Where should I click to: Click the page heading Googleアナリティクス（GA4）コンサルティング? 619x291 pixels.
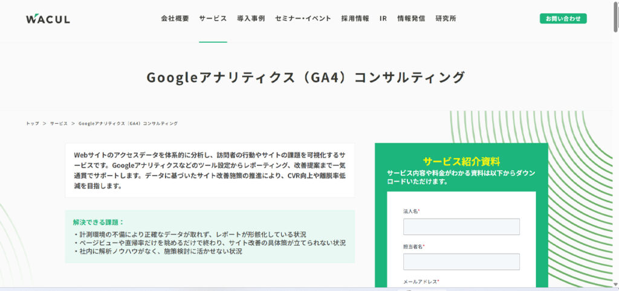305,77
